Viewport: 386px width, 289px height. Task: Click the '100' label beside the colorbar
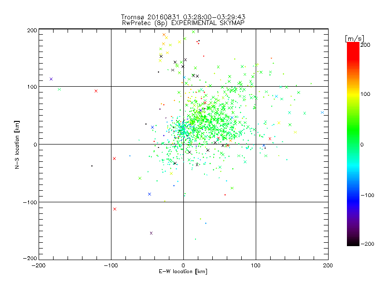365,94
